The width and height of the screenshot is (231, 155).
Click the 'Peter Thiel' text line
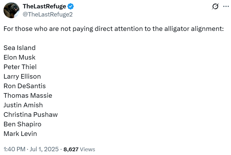click(20, 67)
